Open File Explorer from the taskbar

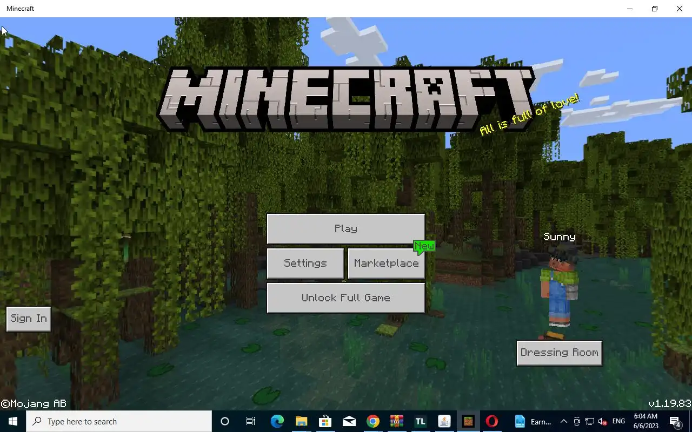301,421
